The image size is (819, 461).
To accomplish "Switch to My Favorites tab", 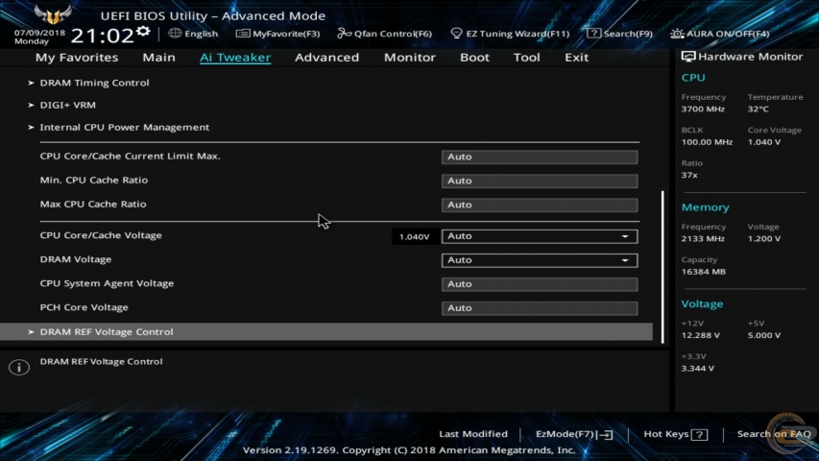I will tap(77, 57).
